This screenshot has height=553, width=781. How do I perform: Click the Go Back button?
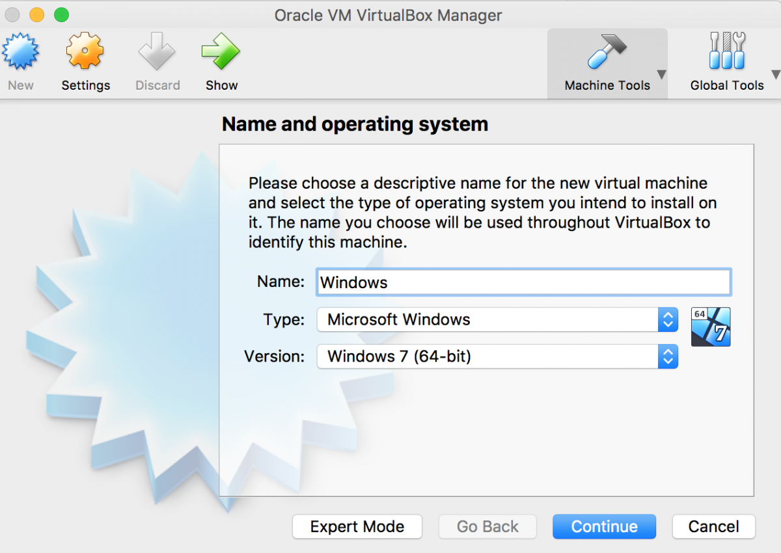point(487,526)
